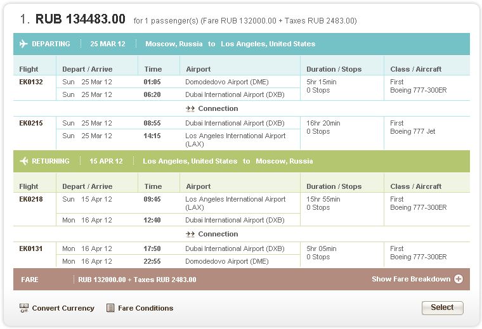
Task: Click the plus icon beside Show Fare Breakdown
Action: (x=459, y=279)
